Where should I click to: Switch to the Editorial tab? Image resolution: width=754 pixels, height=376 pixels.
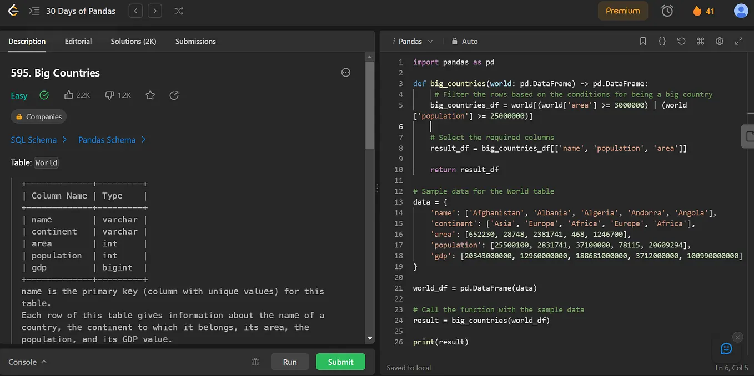coord(78,41)
